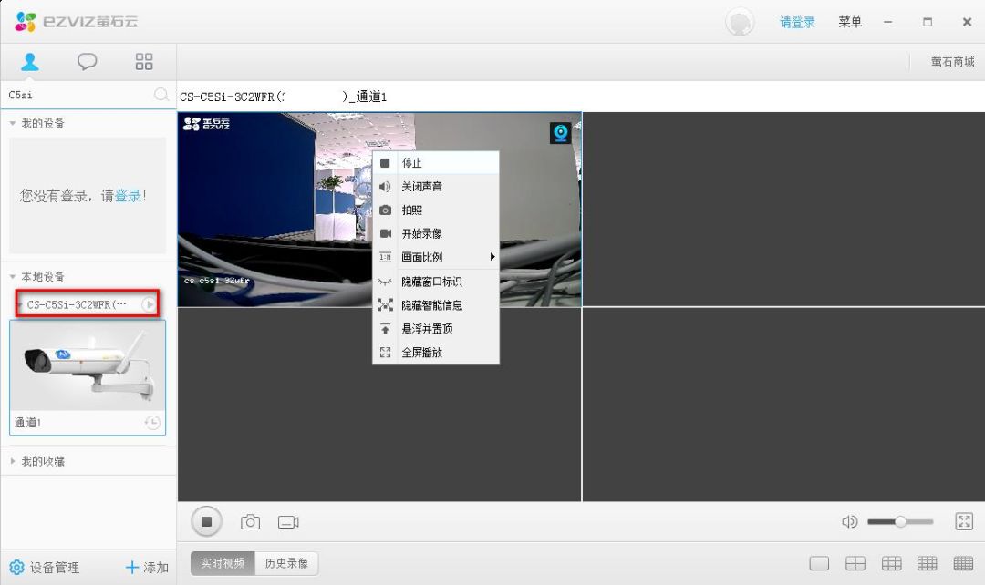The height and width of the screenshot is (585, 985).
Task: Click the volume slider handle
Action: coord(900,521)
